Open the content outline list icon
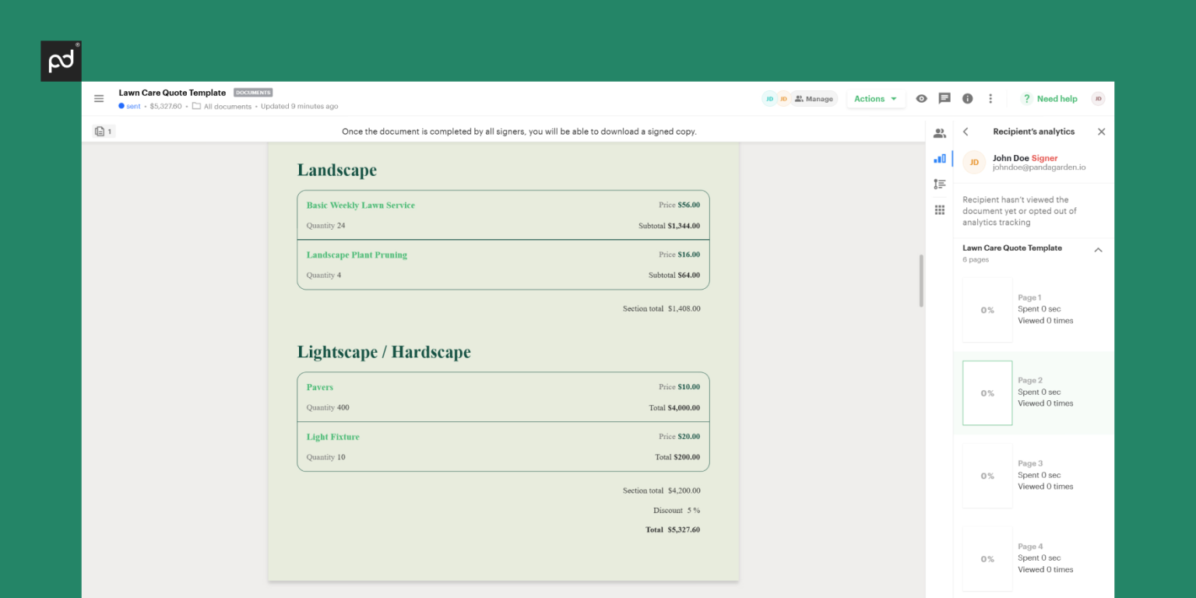The image size is (1196, 598). click(x=940, y=185)
